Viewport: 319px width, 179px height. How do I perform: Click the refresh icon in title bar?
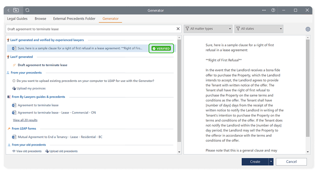pos(27,10)
